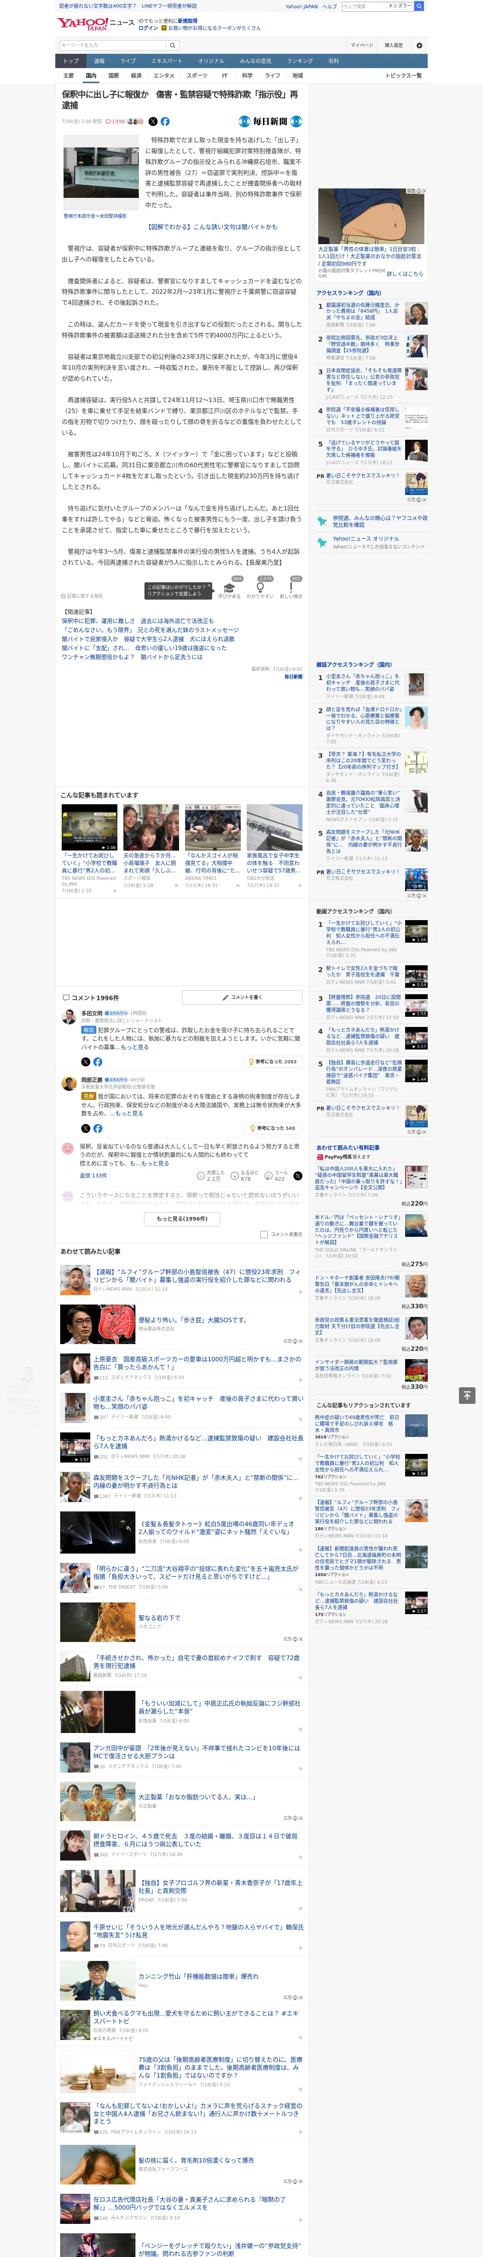The image size is (483, 2257).
Task: Click the ヘルプ link at top
Action: [330, 6]
